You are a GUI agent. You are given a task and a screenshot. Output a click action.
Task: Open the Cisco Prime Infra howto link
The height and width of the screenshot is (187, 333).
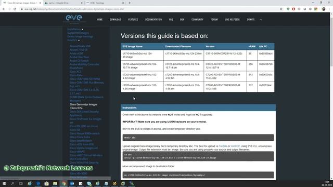pyautogui.click(x=80, y=137)
